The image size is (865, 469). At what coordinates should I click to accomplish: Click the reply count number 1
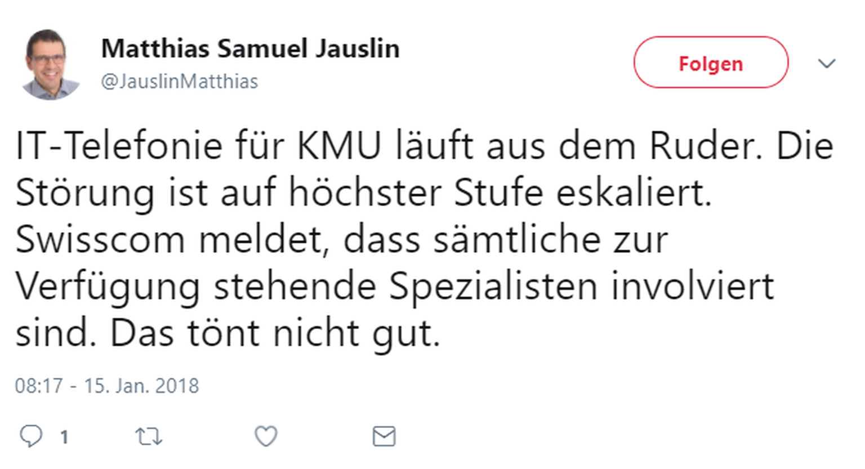tap(64, 437)
